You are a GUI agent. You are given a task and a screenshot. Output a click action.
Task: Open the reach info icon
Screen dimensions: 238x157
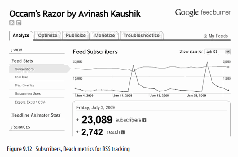[123, 132]
